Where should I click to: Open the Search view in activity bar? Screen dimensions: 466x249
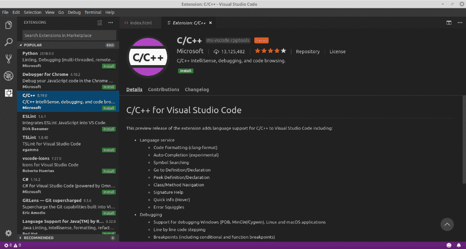(x=8, y=42)
